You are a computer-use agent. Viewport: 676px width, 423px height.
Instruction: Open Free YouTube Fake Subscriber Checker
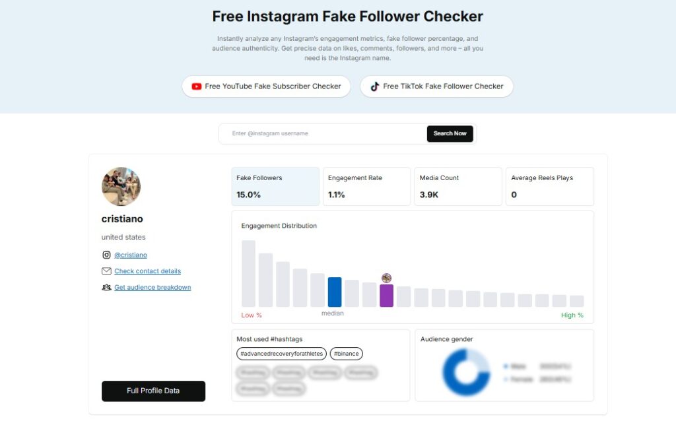click(267, 86)
